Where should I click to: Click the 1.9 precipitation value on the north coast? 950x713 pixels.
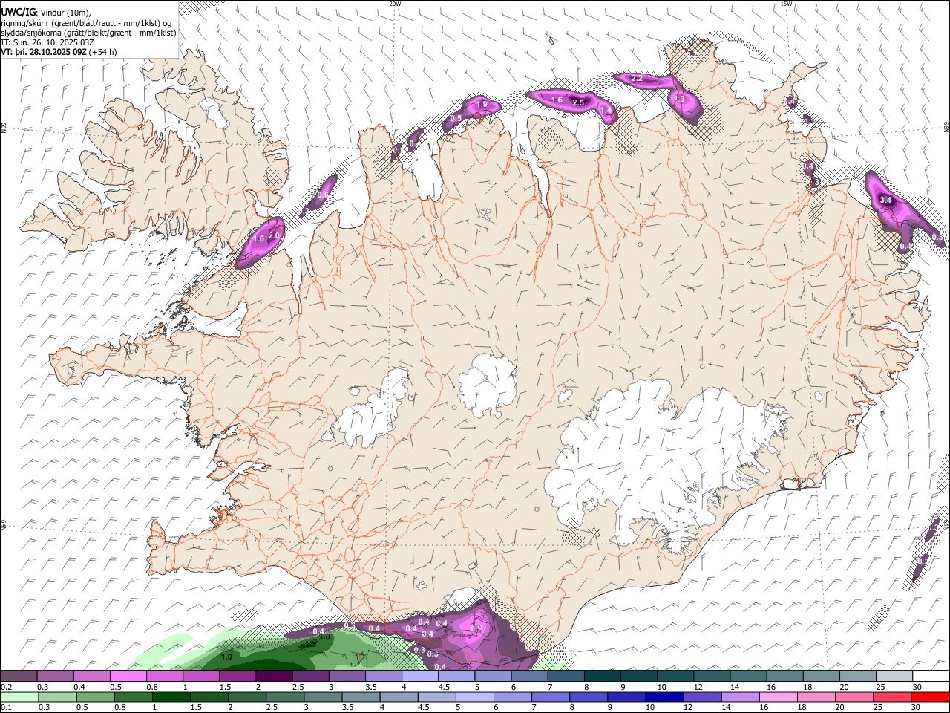pyautogui.click(x=482, y=105)
